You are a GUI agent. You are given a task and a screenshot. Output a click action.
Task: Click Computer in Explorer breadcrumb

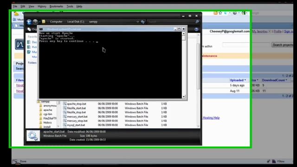coord(56,22)
